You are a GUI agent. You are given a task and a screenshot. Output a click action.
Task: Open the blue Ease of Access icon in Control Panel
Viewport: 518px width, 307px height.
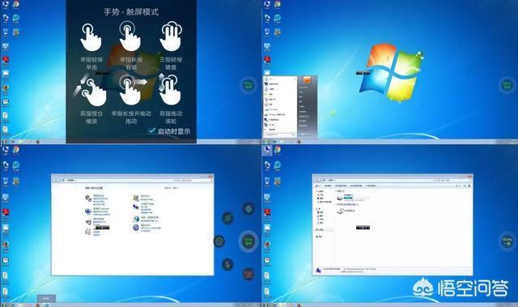coord(136,228)
